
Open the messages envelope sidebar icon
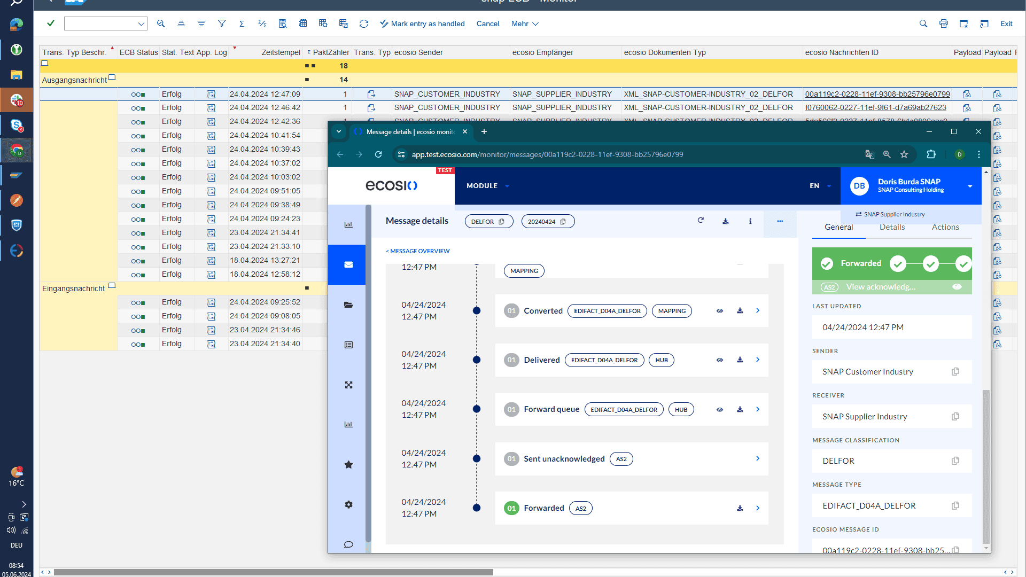tap(348, 264)
